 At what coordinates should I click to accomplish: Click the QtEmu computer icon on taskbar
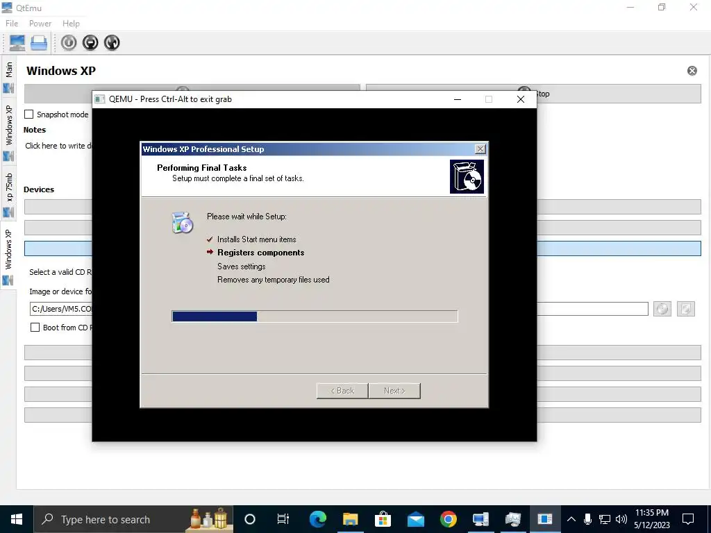tap(480, 519)
